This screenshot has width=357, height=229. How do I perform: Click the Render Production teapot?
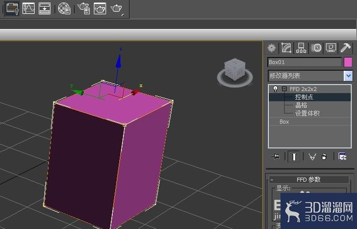click(x=117, y=9)
